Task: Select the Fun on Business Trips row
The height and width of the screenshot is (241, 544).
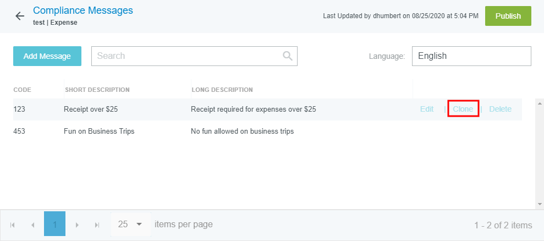Action: 99,132
